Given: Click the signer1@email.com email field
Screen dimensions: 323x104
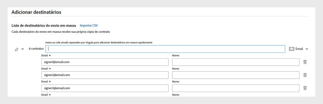Looking at the screenshot, I should 105,62.
